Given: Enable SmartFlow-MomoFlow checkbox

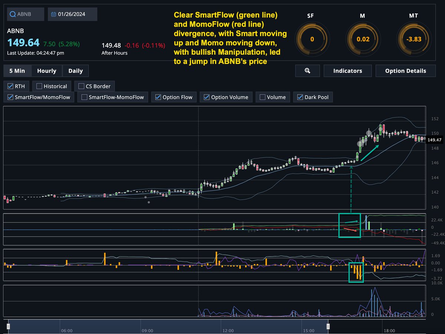Looking at the screenshot, I should pos(85,97).
